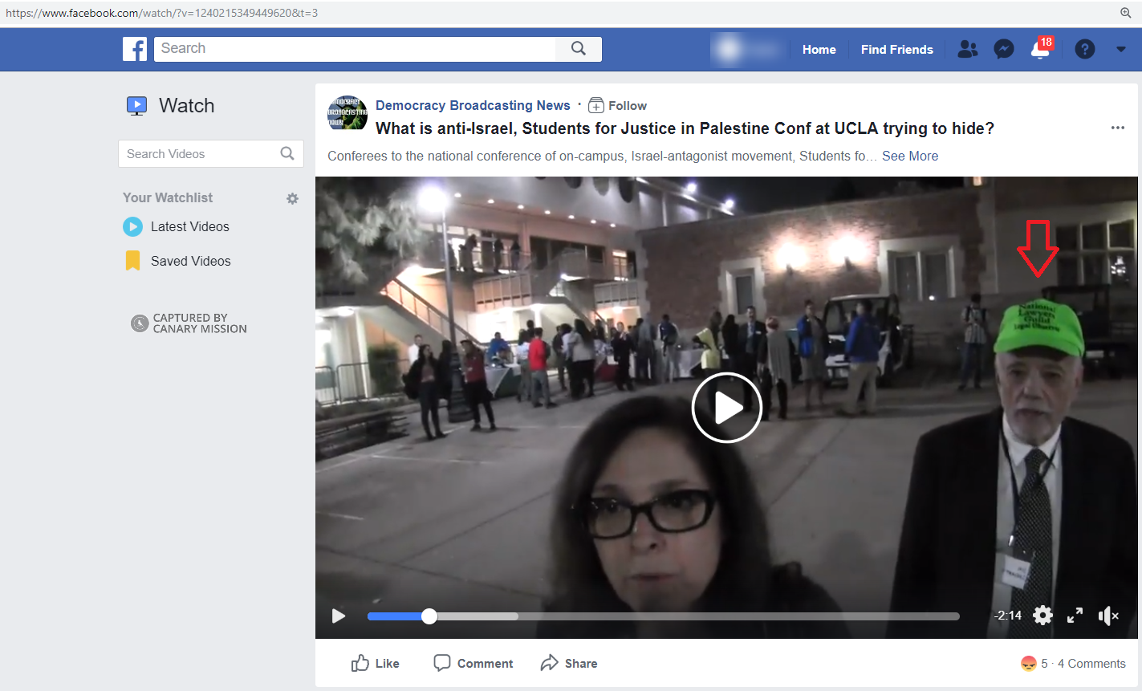1142x691 pixels.
Task: Play the video with the center play button
Action: click(x=727, y=408)
